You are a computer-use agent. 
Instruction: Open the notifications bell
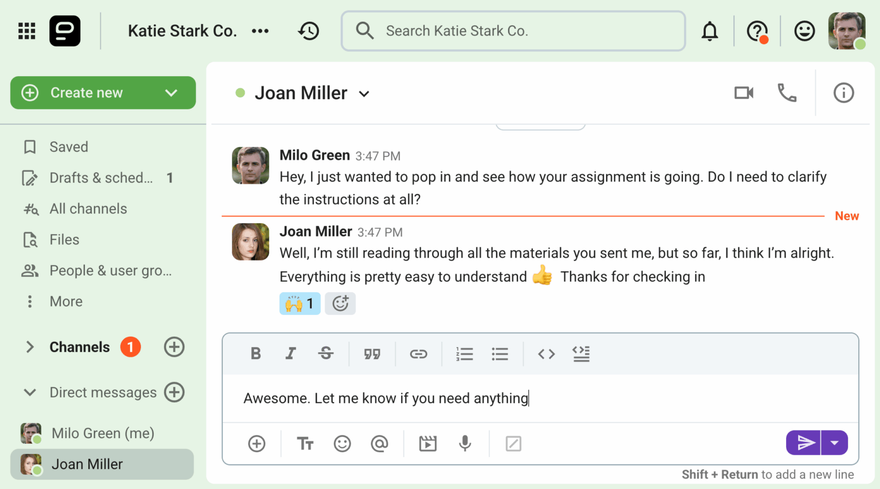click(710, 31)
